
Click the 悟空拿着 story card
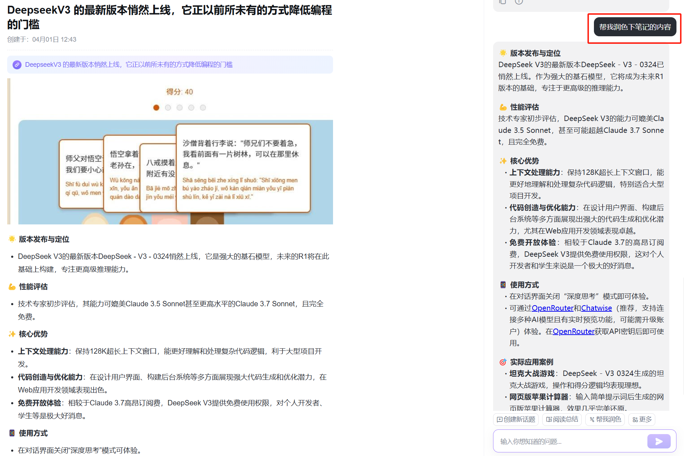pos(121,174)
